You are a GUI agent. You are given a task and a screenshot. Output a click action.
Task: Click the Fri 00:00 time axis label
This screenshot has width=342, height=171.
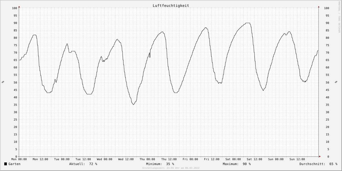tap(190, 159)
